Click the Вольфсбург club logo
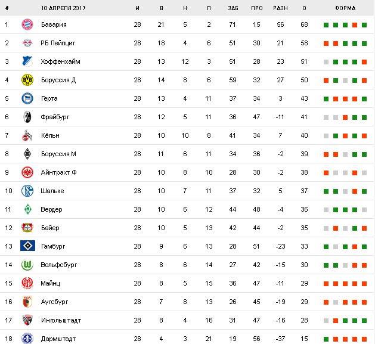Viewport: 375px width, 344px height. click(27, 265)
